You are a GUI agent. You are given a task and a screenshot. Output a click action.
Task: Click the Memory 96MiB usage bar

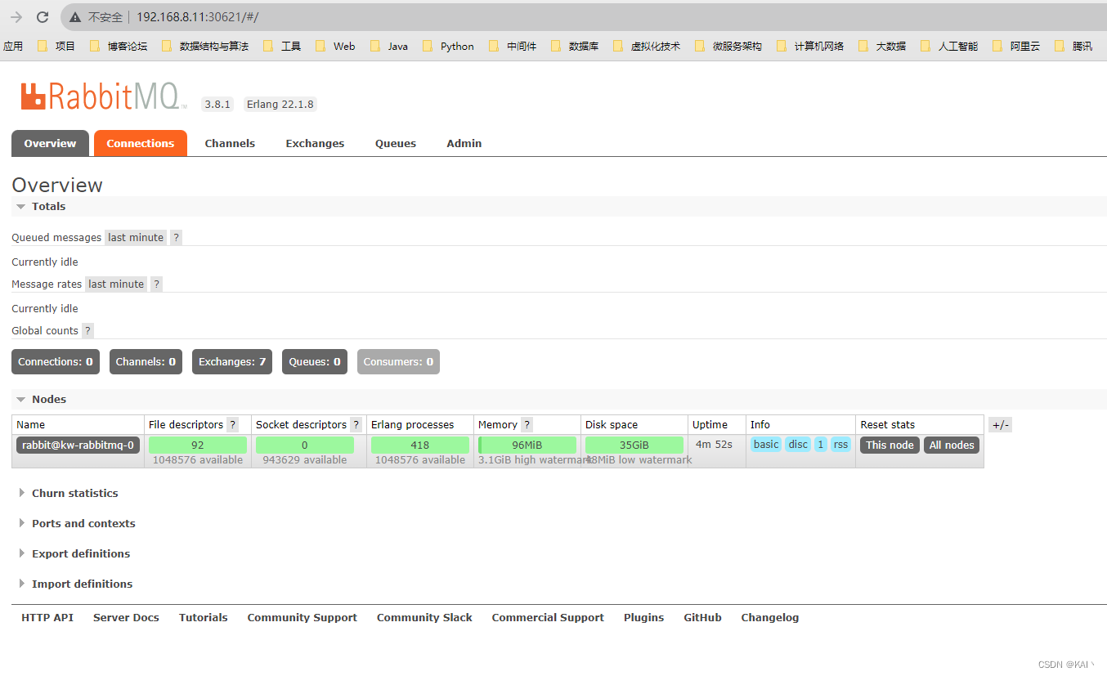tap(527, 445)
